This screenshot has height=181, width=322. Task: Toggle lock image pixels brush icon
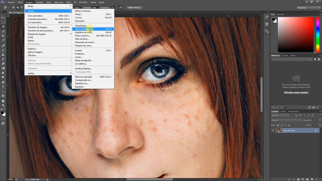pyautogui.click(x=282, y=125)
